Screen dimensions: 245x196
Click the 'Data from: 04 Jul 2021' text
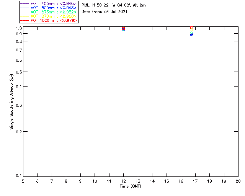pos(105,12)
